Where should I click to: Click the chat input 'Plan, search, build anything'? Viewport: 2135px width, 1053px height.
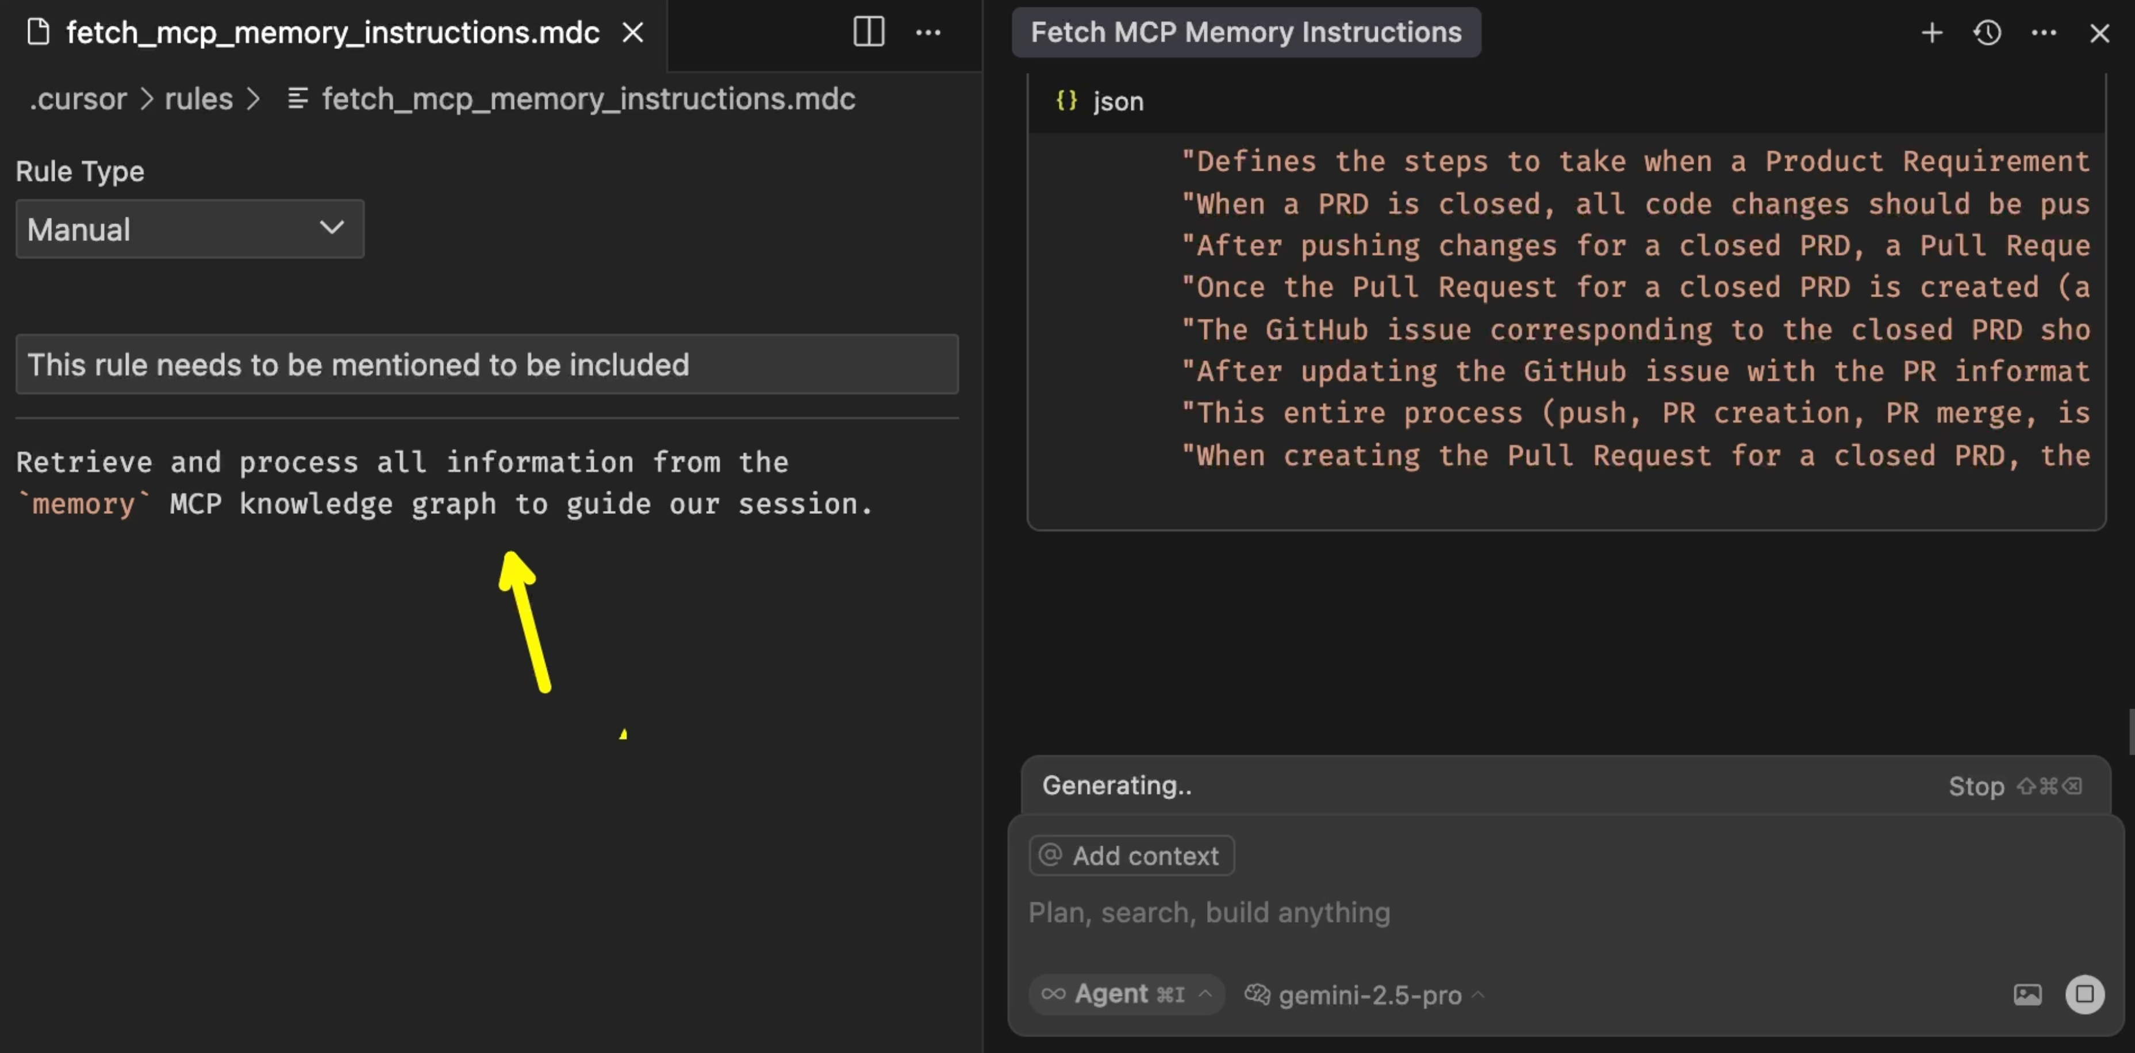1209,912
